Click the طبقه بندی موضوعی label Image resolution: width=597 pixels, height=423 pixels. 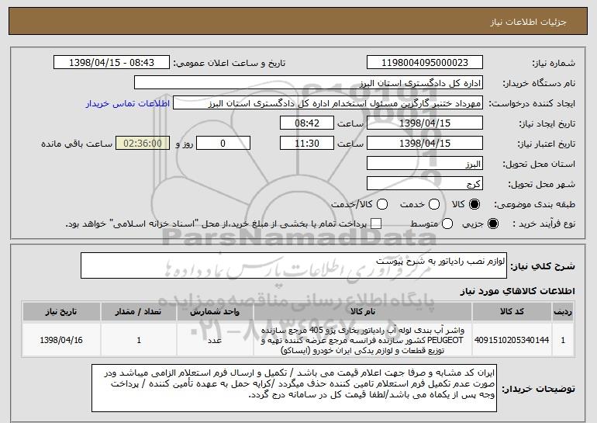534,205
